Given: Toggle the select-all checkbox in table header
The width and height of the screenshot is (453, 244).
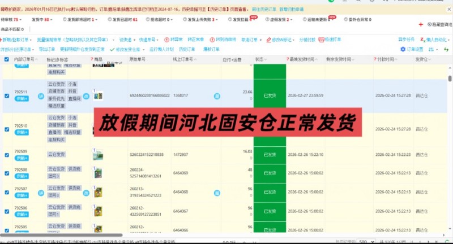Looking at the screenshot, I should coord(6,59).
